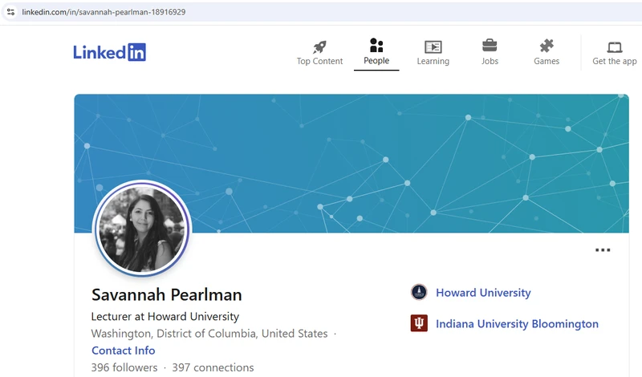Image resolution: width=642 pixels, height=377 pixels.
Task: Click the browser address bar URL
Action: click(x=104, y=12)
